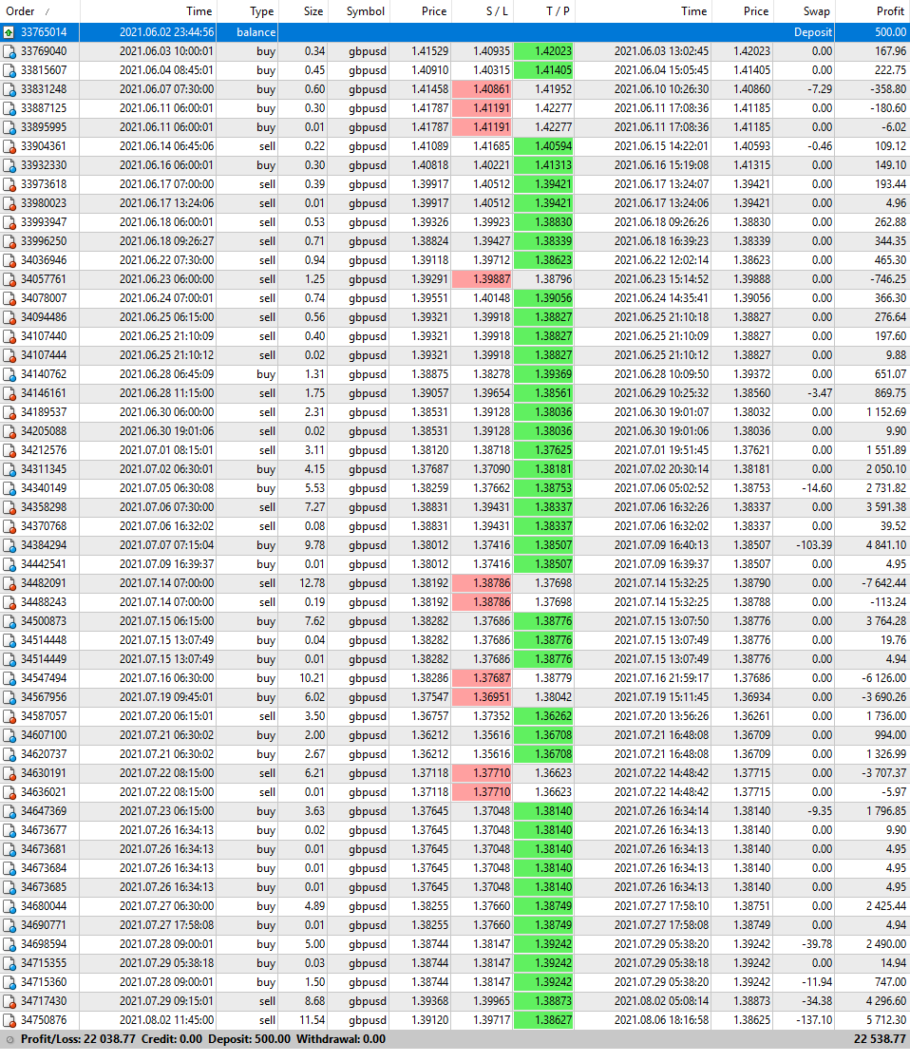Click the sell icon next to order 34057761
The height and width of the screenshot is (1062, 910).
(x=9, y=279)
